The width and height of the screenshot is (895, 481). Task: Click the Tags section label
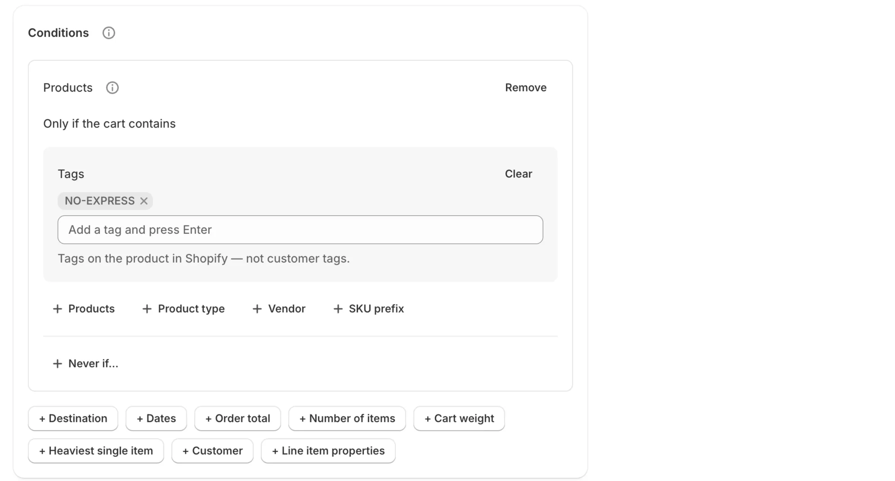71,174
